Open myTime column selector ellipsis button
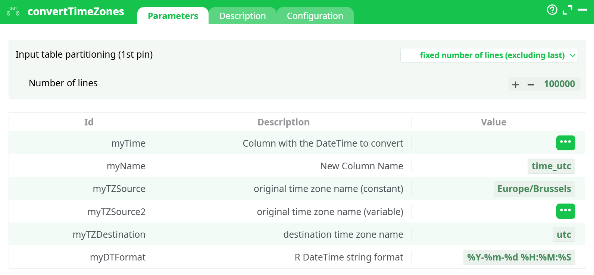 (x=565, y=143)
